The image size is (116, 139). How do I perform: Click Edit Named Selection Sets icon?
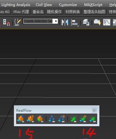(18, 22)
